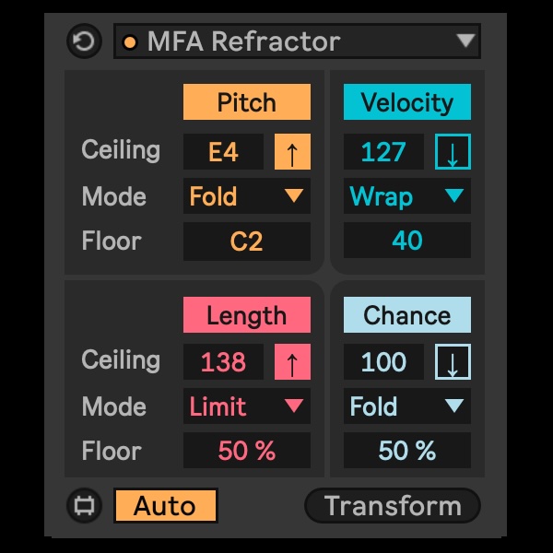The height and width of the screenshot is (553, 553).
Task: Toggle the Length ceiling up-arrow button
Action: pos(292,362)
